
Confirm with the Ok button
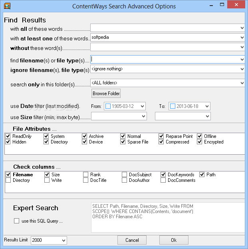tap(174, 240)
